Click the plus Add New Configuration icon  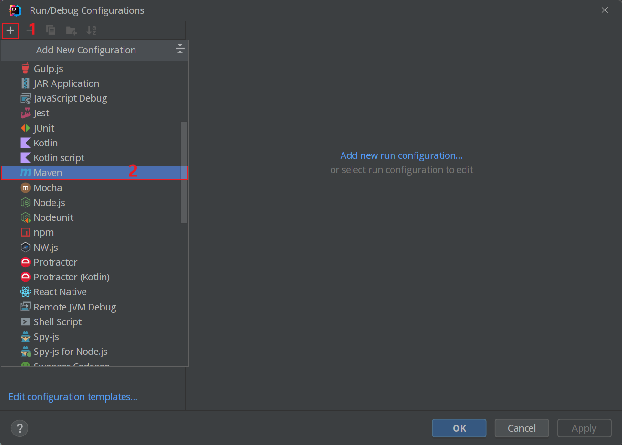point(10,31)
